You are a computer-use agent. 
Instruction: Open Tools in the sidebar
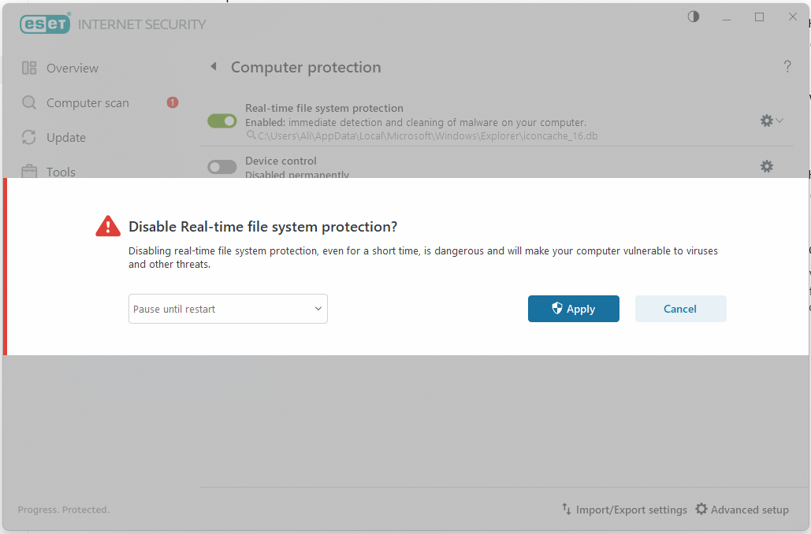coord(61,172)
